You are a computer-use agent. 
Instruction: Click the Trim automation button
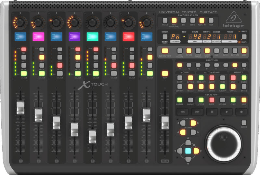[x=222, y=77]
